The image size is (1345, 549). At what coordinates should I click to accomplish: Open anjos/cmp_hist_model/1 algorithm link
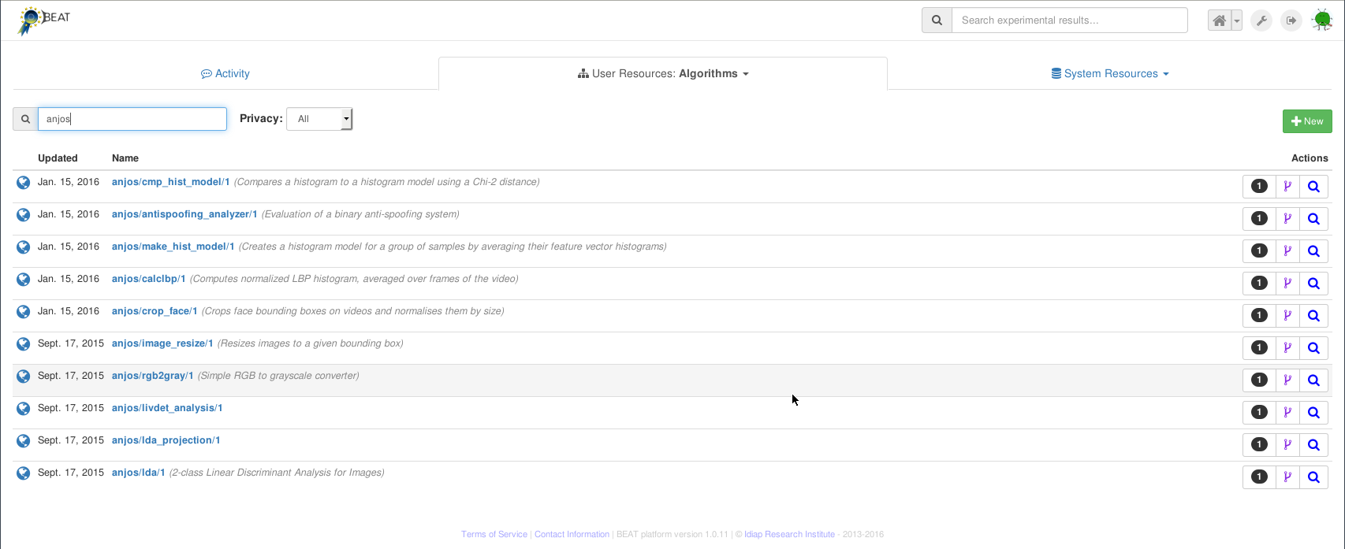[x=171, y=182]
